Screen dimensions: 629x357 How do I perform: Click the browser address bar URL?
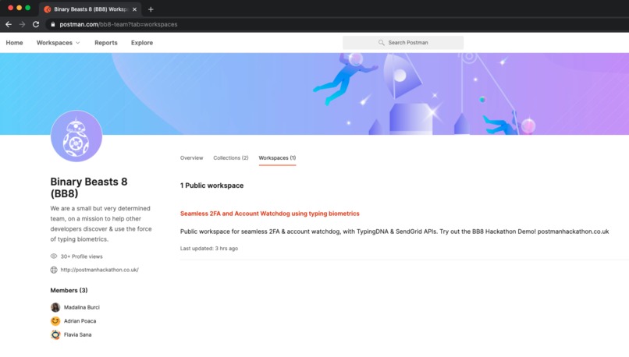coord(119,24)
